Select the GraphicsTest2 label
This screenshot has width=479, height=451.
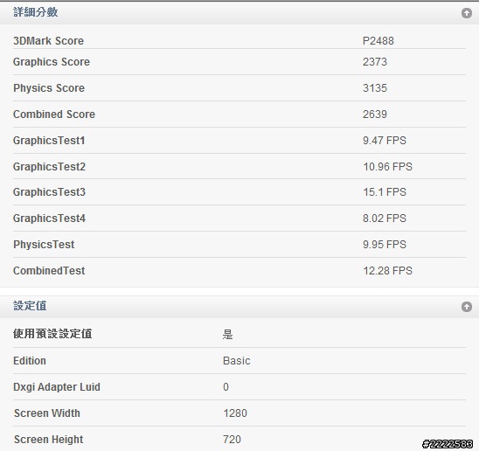tap(49, 167)
